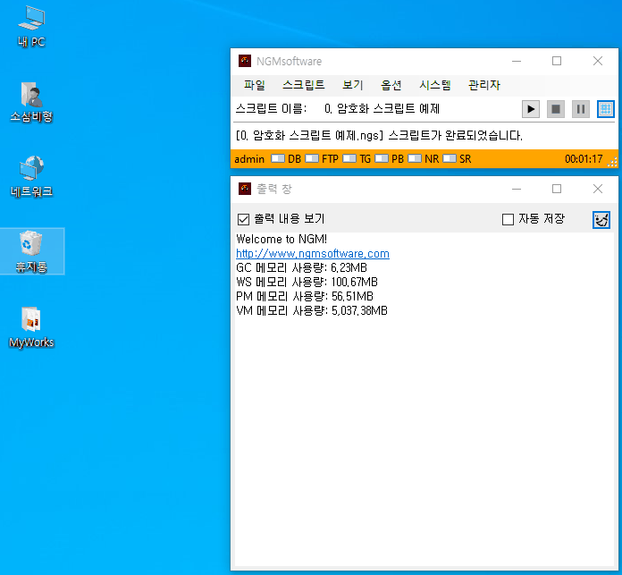This screenshot has width=622, height=575.
Task: Click the 00:01:17 elapsed time
Action: [584, 159]
